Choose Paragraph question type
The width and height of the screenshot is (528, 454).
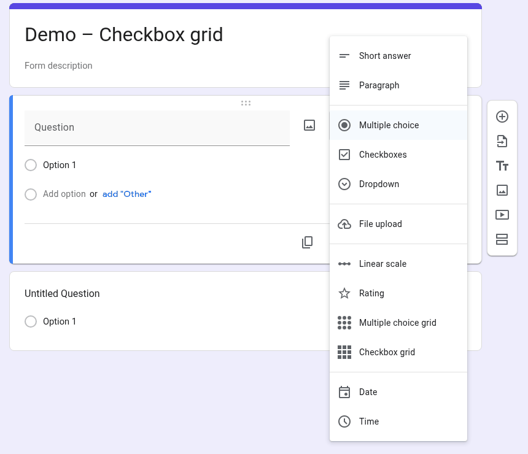coord(398,85)
